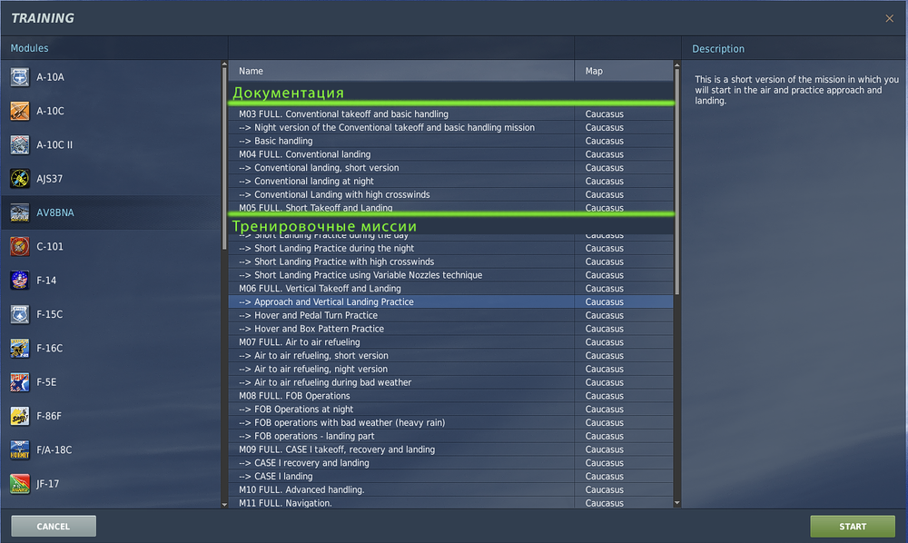Select Air to air refueling, night version
Image resolution: width=908 pixels, height=543 pixels.
(450, 369)
